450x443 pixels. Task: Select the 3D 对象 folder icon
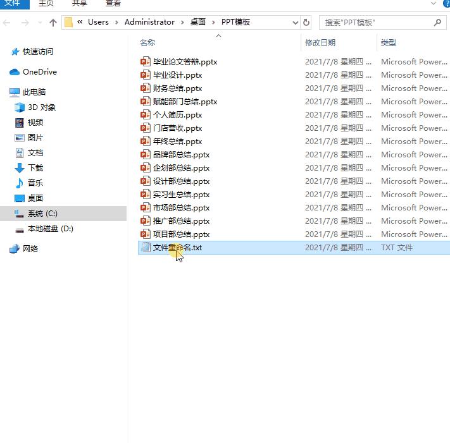(x=19, y=107)
